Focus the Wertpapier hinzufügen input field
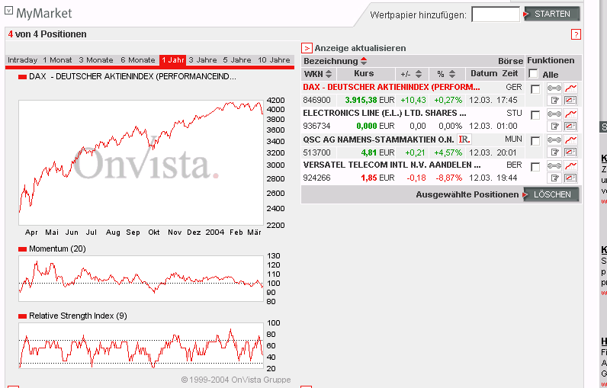The image size is (607, 388). (496, 14)
